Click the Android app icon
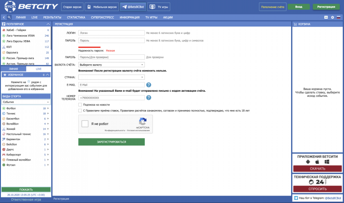Screen dimensions: 344x203 pos(308,162)
